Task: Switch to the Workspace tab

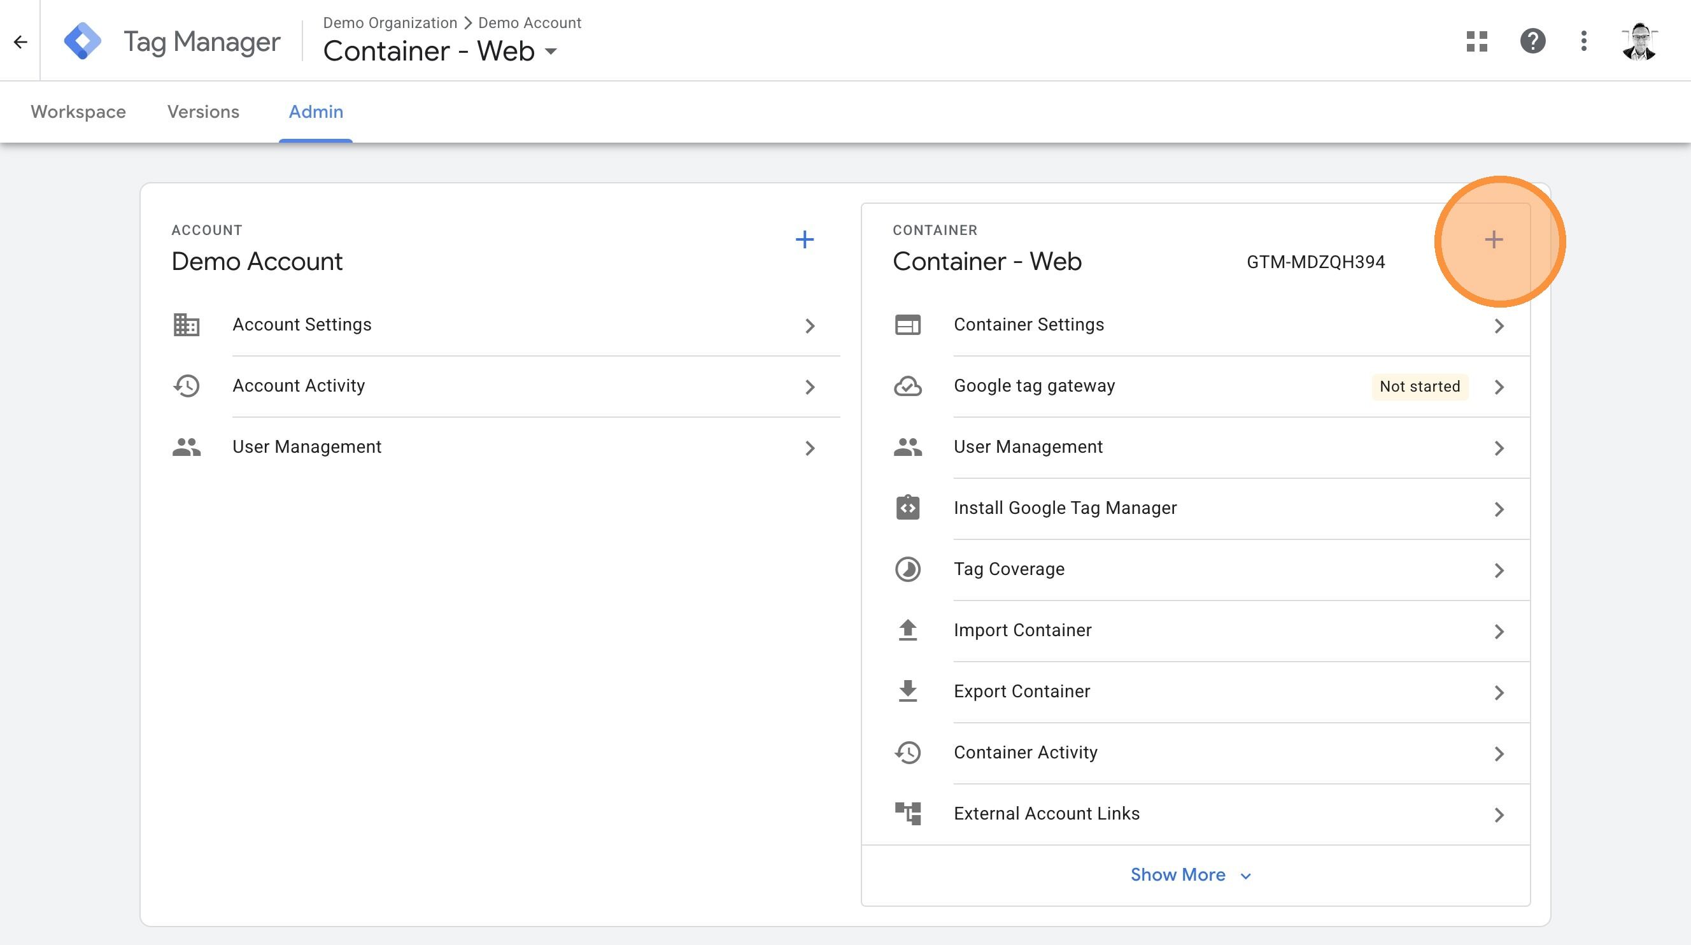Action: click(78, 111)
